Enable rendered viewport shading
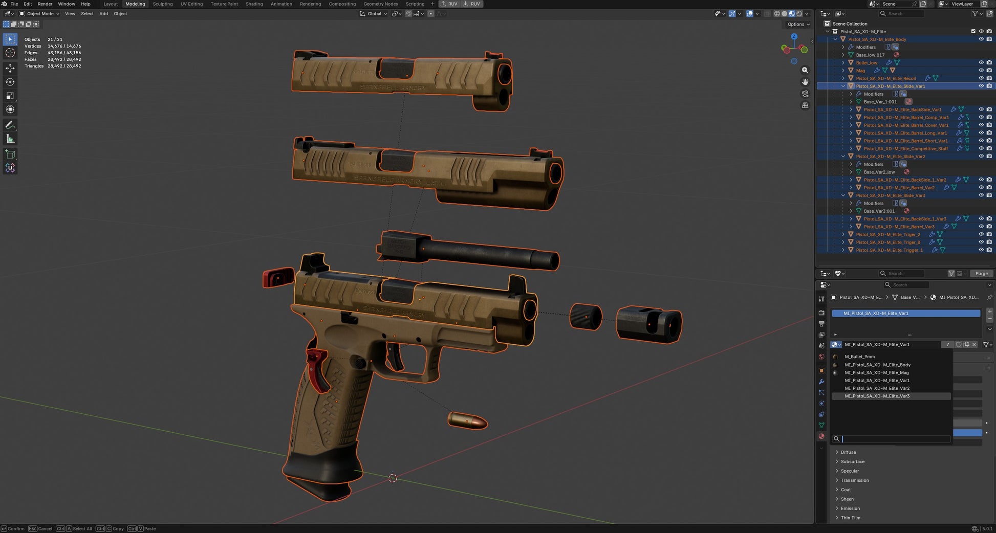Viewport: 996px width, 533px height. (x=799, y=14)
